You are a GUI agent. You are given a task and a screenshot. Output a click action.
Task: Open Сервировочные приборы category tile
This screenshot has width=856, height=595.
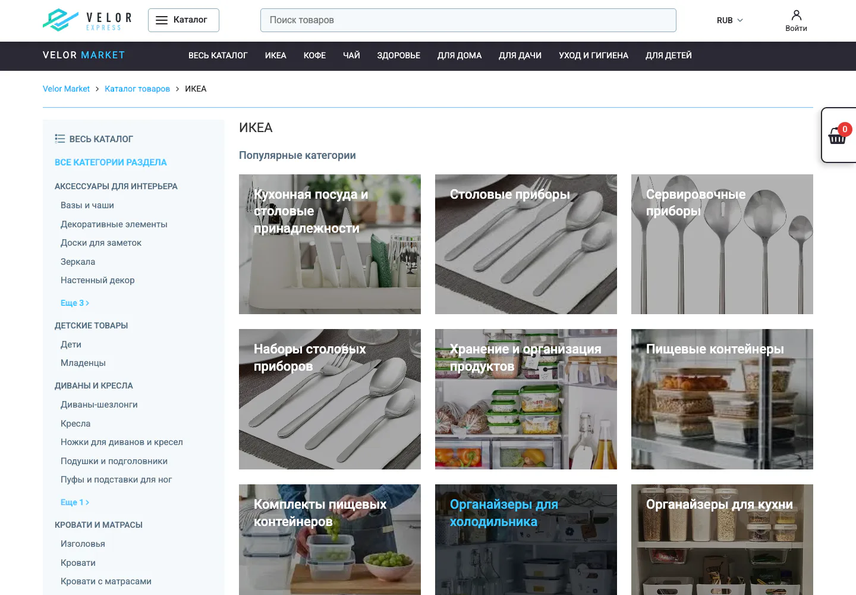[722, 244]
